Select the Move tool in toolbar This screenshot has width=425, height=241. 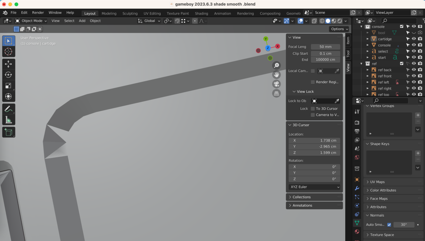(8, 64)
